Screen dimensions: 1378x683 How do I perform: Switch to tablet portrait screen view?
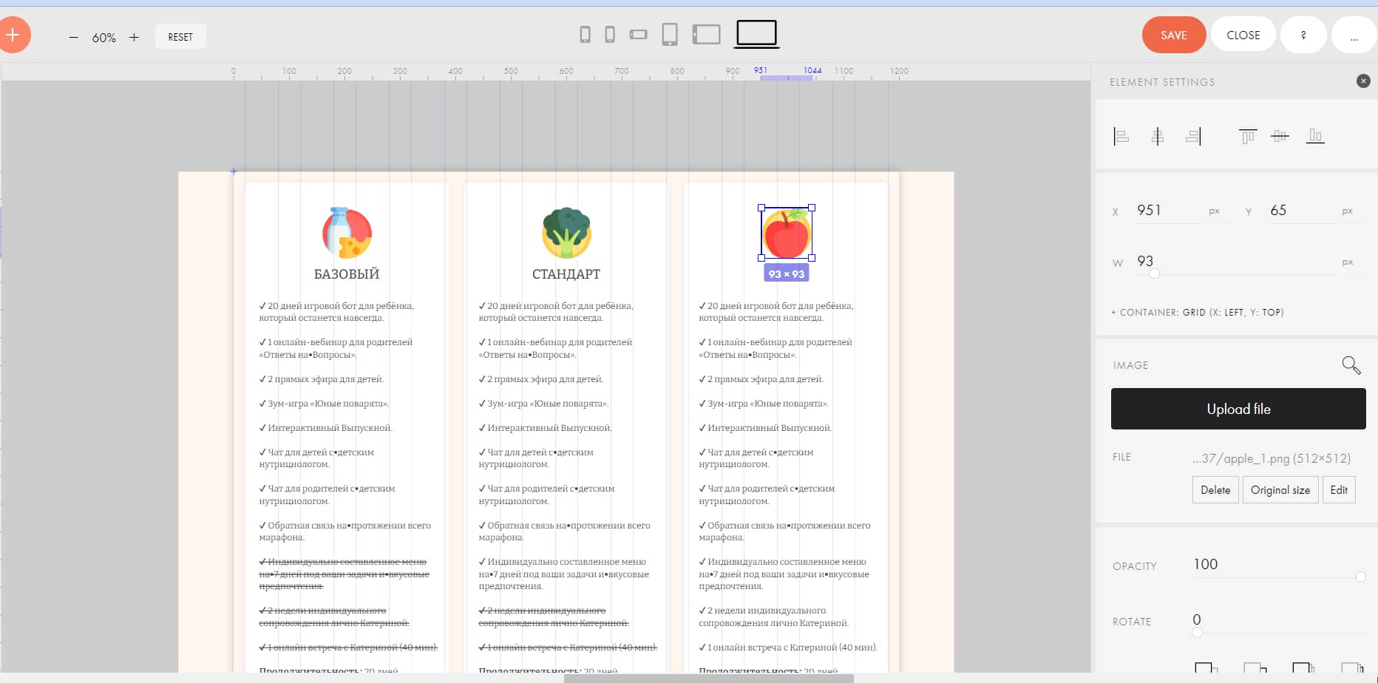coord(670,34)
